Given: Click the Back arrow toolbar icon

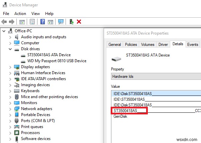Looking at the screenshot, I should pyautogui.click(x=4, y=22).
